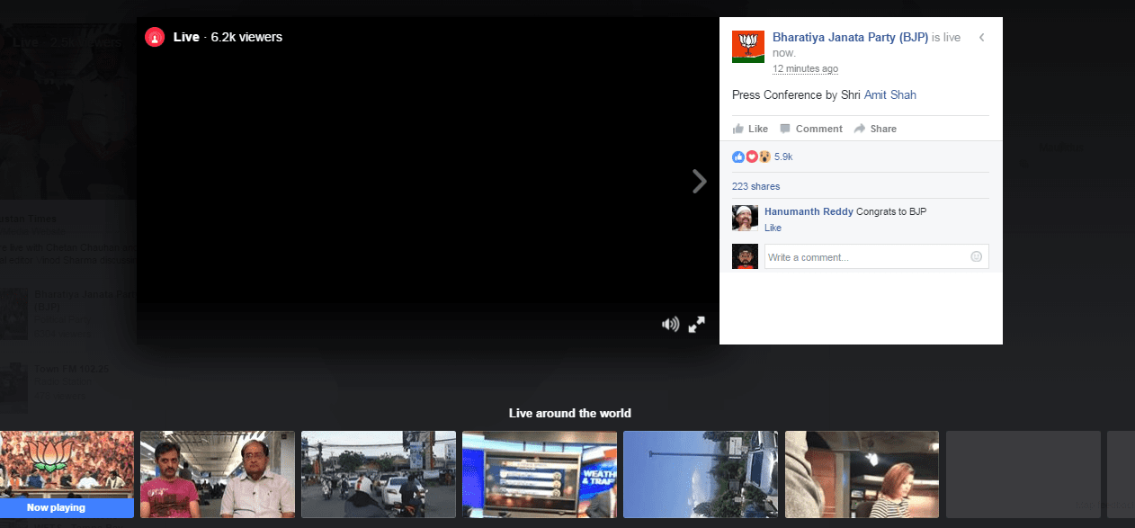Viewport: 1135px width, 528px height.
Task: Open the weather and traffic broadcast thumbnail
Action: point(540,474)
